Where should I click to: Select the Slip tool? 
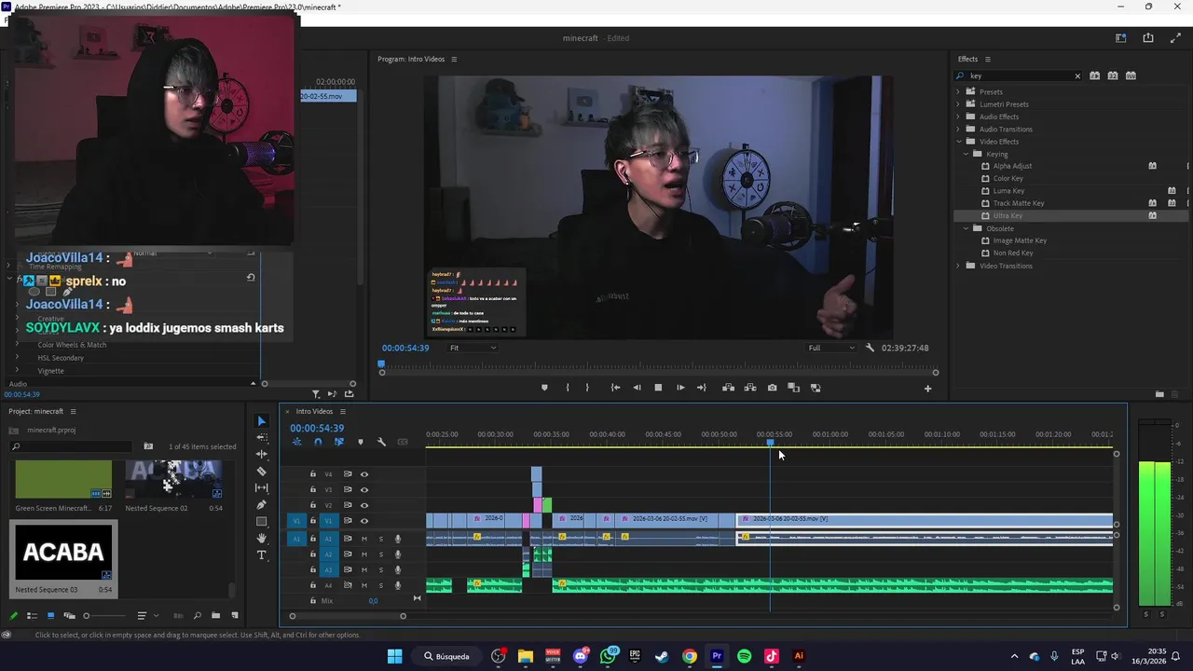pos(261,488)
